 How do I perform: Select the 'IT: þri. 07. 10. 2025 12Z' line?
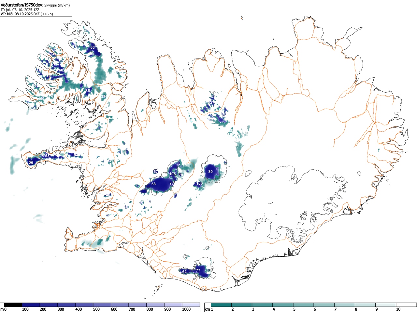[20, 10]
